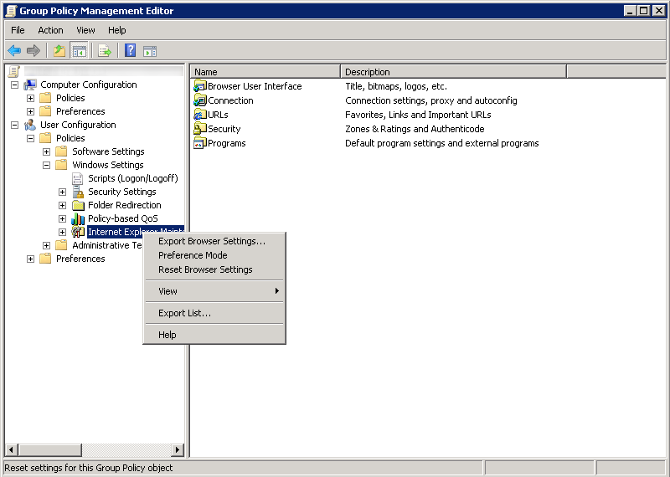The height and width of the screenshot is (477, 670).
Task: Click the tree pane horizontal scrollbar thumb
Action: pyautogui.click(x=50, y=449)
